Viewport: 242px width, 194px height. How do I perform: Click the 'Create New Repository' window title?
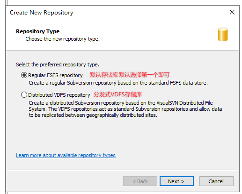[41, 13]
